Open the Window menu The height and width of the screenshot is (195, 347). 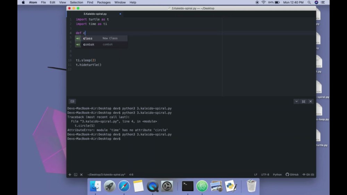120,2
